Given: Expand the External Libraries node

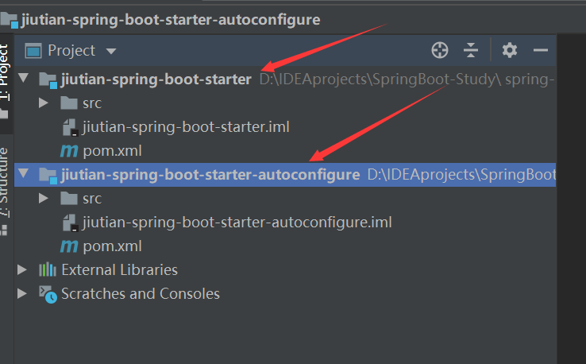Looking at the screenshot, I should point(22,269).
